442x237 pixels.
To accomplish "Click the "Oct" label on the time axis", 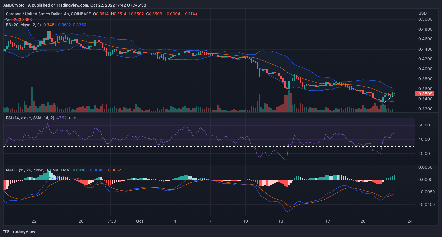I will [140, 221].
